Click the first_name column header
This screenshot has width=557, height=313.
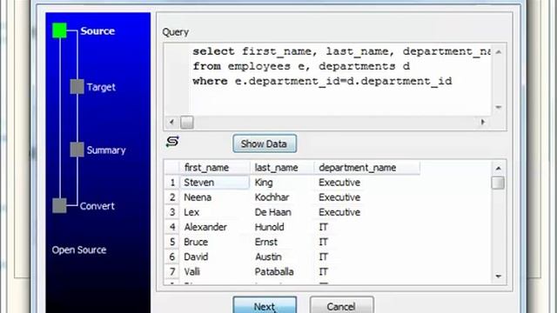tap(215, 168)
